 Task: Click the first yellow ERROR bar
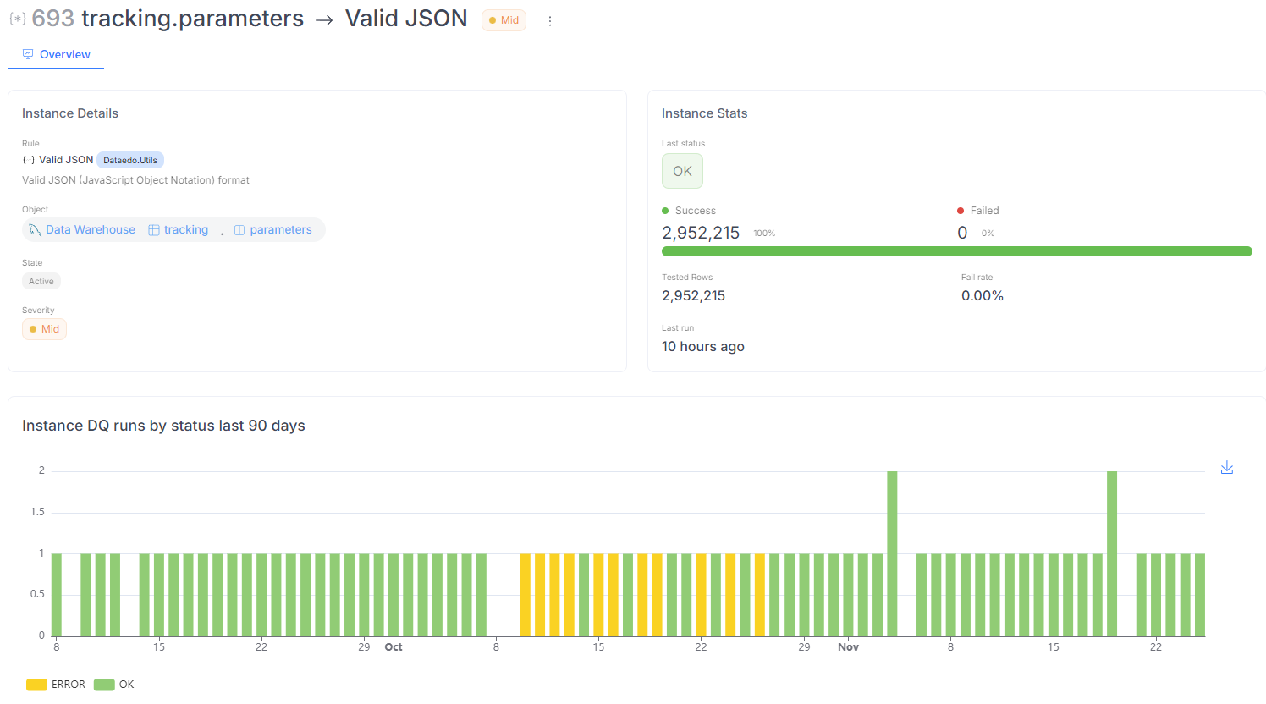coord(526,595)
